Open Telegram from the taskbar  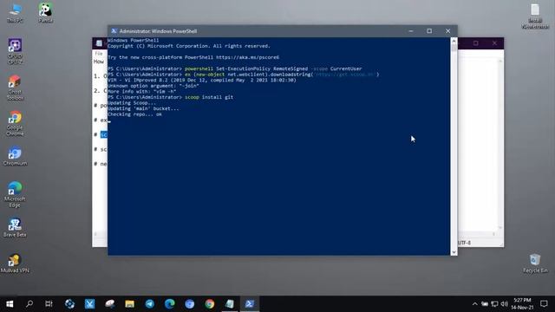pyautogui.click(x=150, y=304)
